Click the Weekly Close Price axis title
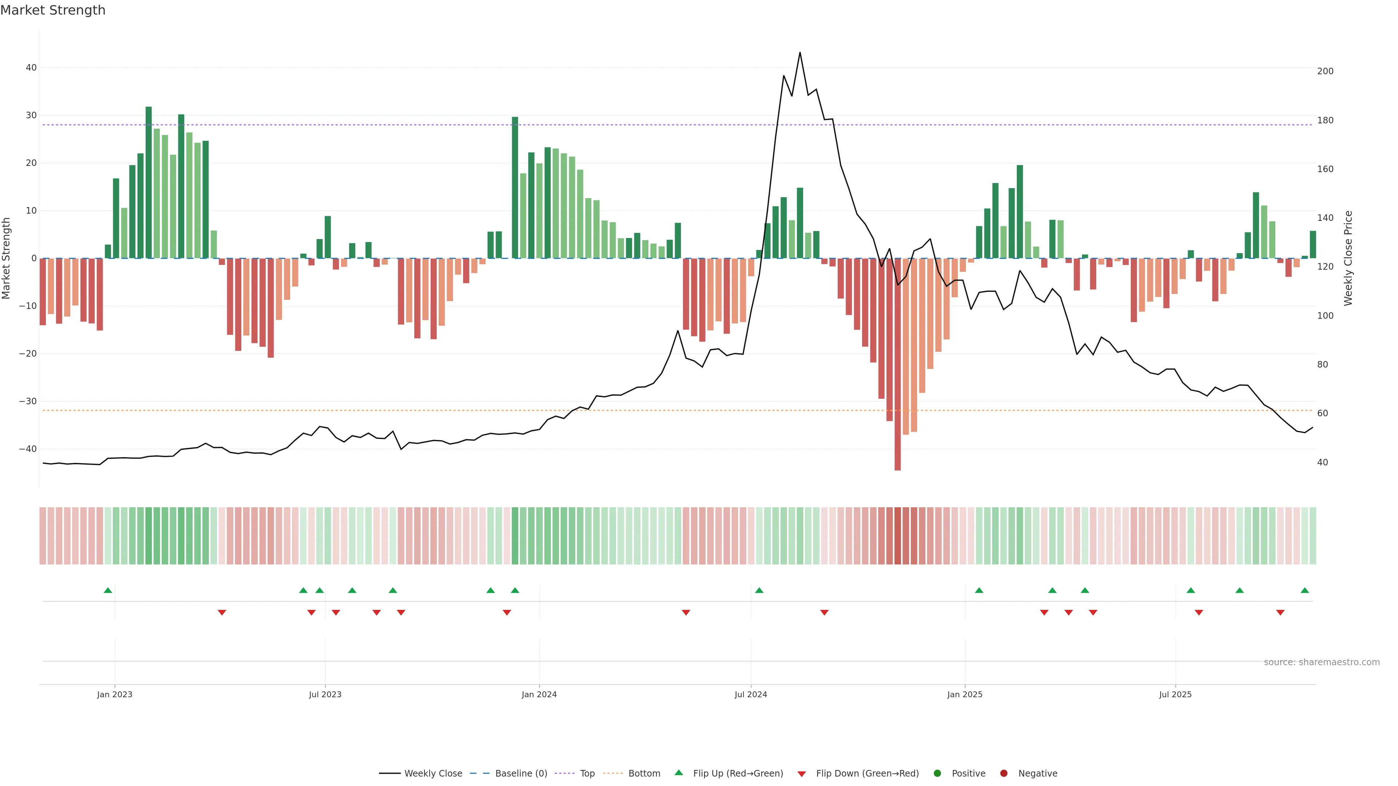This screenshot has height=786, width=1398. (x=1348, y=258)
